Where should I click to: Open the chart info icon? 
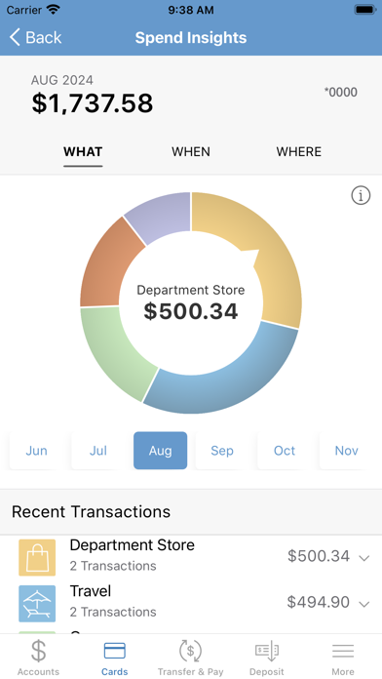point(361,196)
